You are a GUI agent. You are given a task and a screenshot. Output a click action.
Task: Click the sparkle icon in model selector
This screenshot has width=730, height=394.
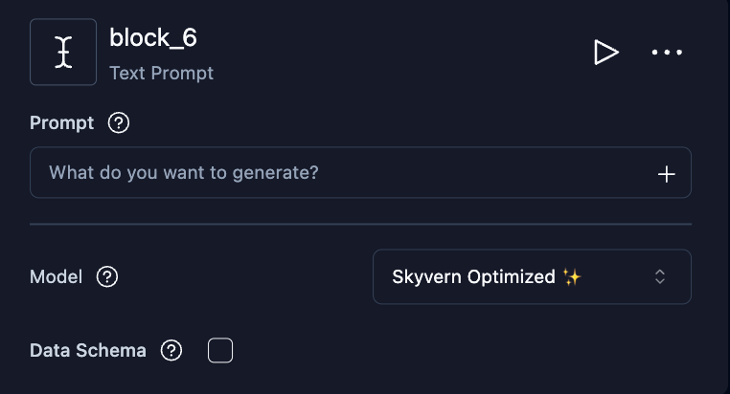pyautogui.click(x=572, y=277)
